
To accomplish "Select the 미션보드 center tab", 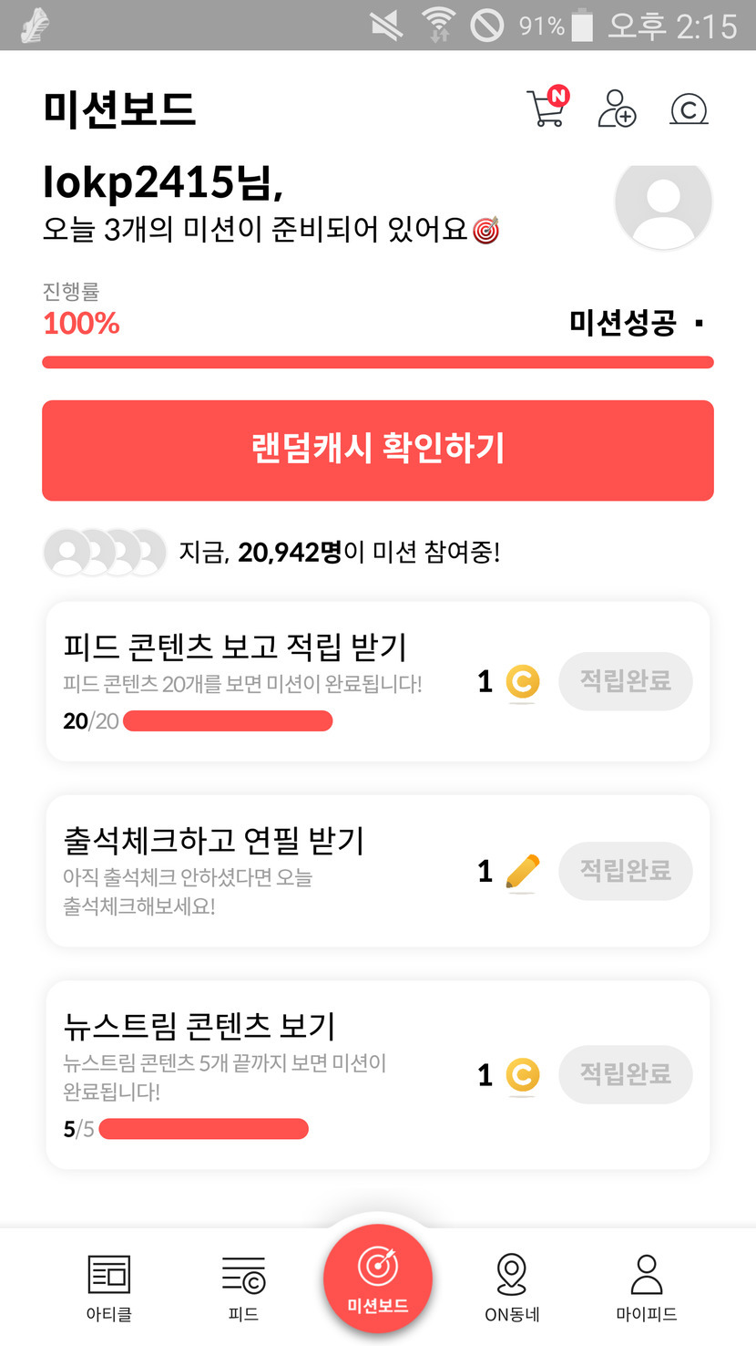I will coord(377,1279).
